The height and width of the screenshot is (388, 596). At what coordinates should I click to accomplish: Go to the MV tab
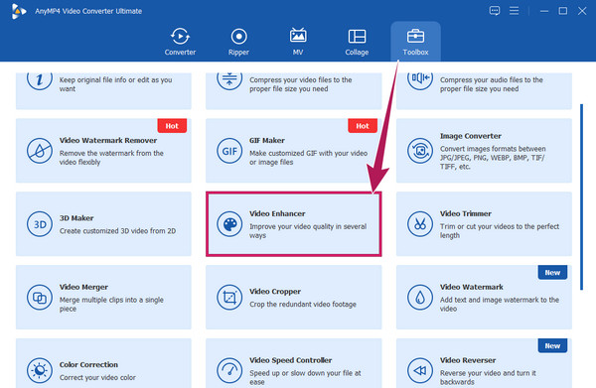[298, 42]
